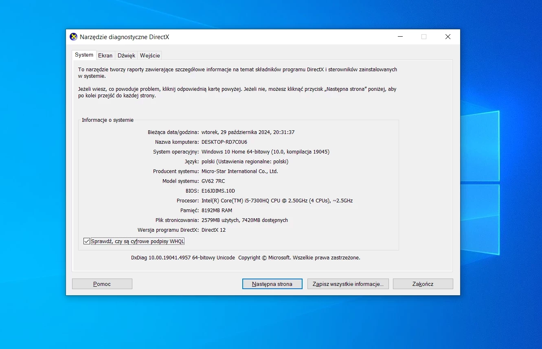Go to Następna strona
This screenshot has height=349, width=542.
coord(272,284)
